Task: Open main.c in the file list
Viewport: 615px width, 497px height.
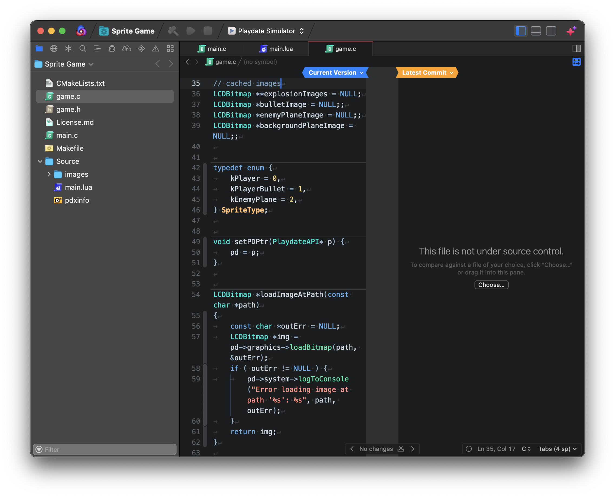Action: (104, 135)
